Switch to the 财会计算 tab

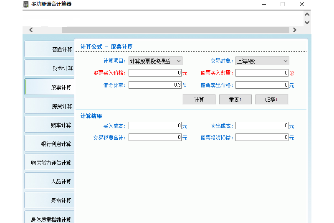49,68
